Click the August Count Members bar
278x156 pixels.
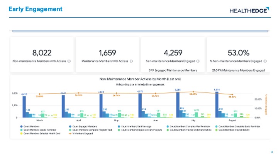(x=216, y=105)
